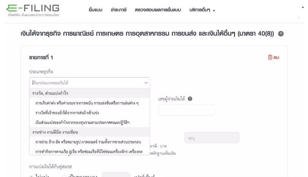Choose การถ่าย ล้าง อัด หรือขยายรูป option

point(89,142)
